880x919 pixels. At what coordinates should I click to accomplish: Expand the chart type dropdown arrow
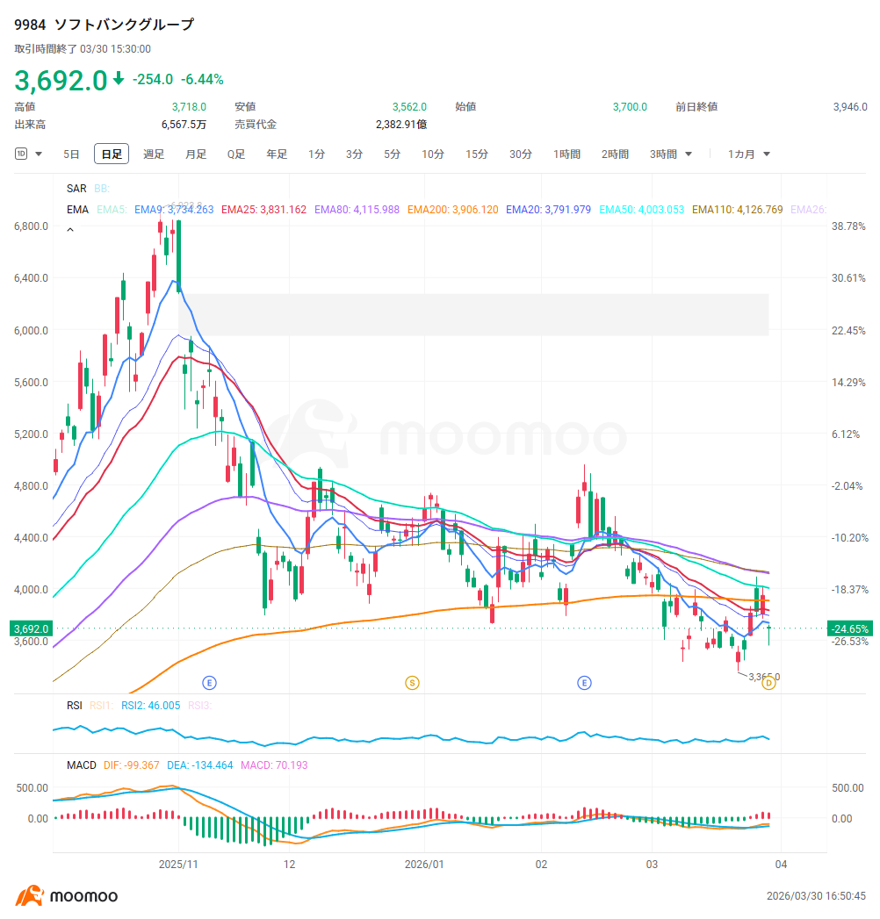39,154
